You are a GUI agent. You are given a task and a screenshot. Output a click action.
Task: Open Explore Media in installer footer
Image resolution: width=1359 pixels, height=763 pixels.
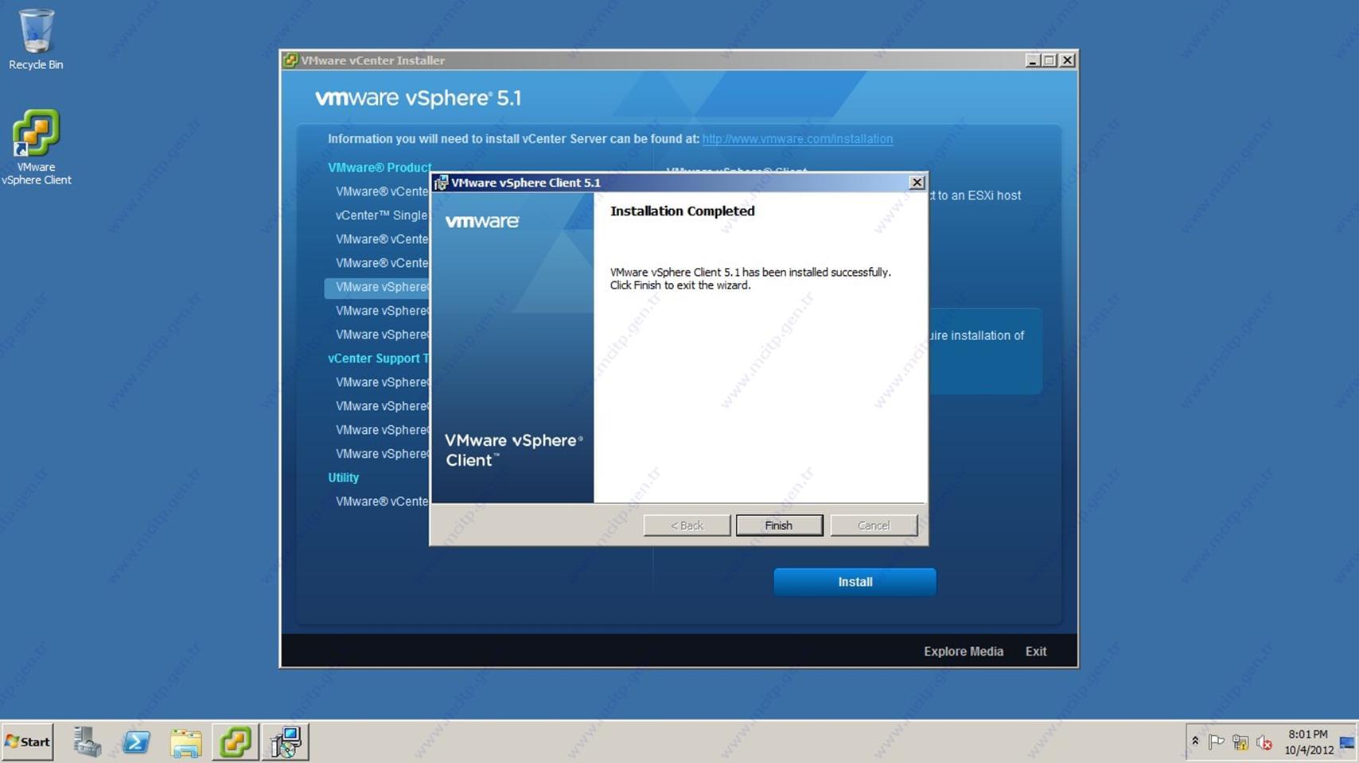[x=963, y=651]
